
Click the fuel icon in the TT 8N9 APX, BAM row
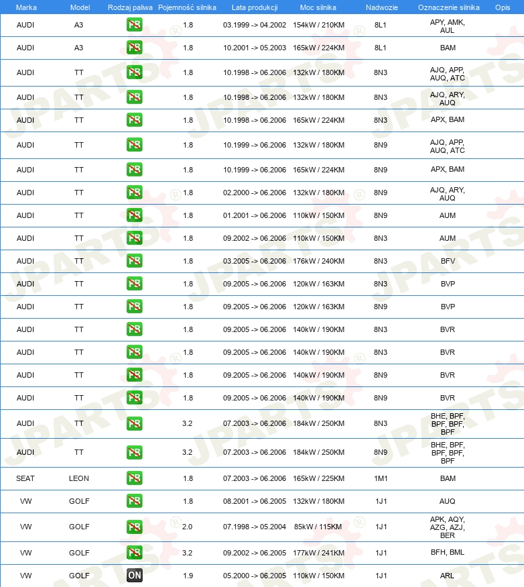pyautogui.click(x=134, y=170)
